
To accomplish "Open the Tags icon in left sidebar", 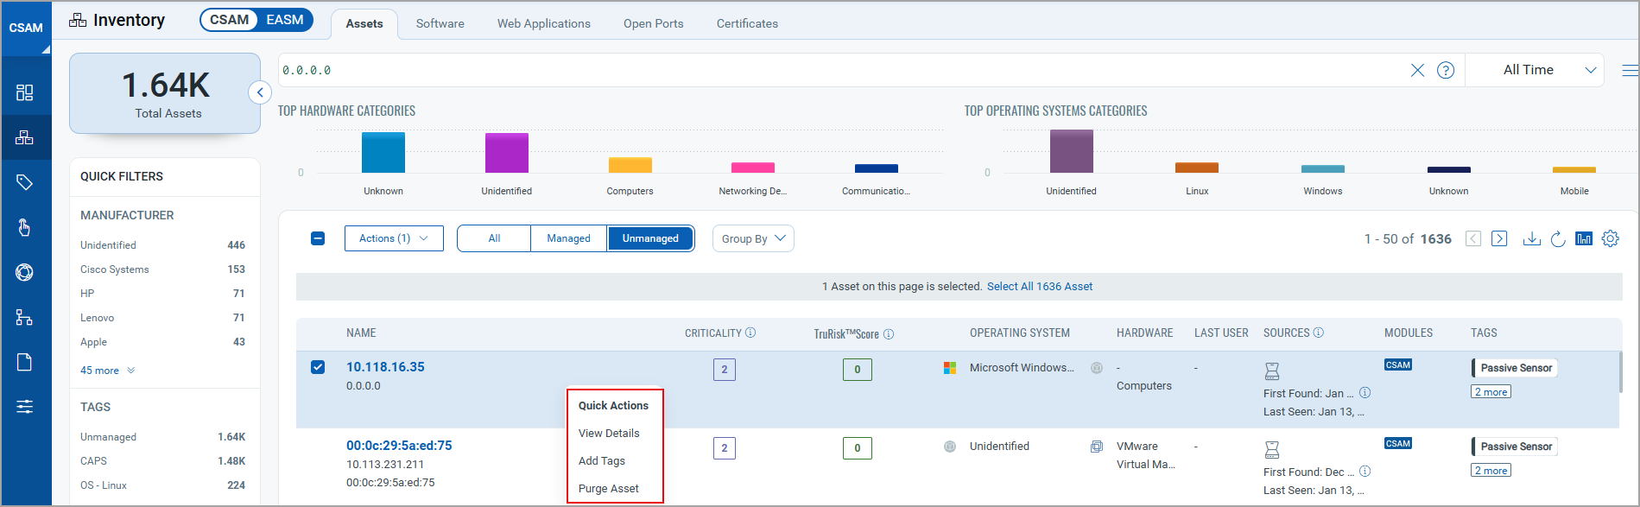I will click(25, 182).
